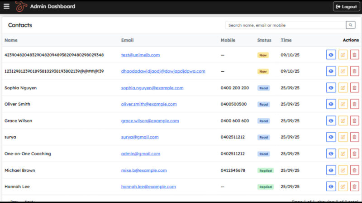Log out of the dashboard
The image size is (362, 203).
[346, 6]
